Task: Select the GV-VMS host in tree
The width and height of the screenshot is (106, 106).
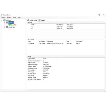Action: click(x=14, y=25)
